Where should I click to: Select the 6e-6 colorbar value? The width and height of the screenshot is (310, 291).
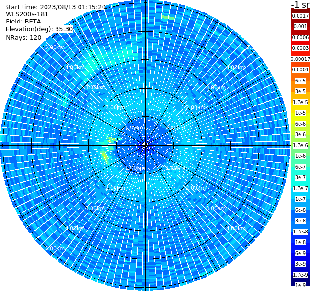(x=300, y=124)
